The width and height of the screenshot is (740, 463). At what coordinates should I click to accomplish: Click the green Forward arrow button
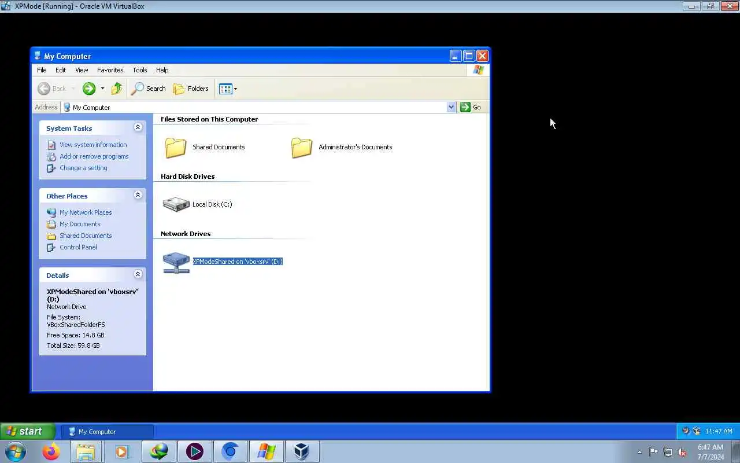(89, 89)
